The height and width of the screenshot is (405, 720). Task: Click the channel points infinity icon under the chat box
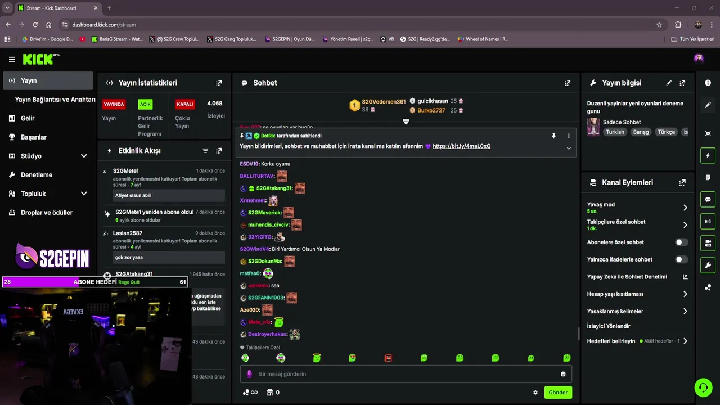pos(250,393)
